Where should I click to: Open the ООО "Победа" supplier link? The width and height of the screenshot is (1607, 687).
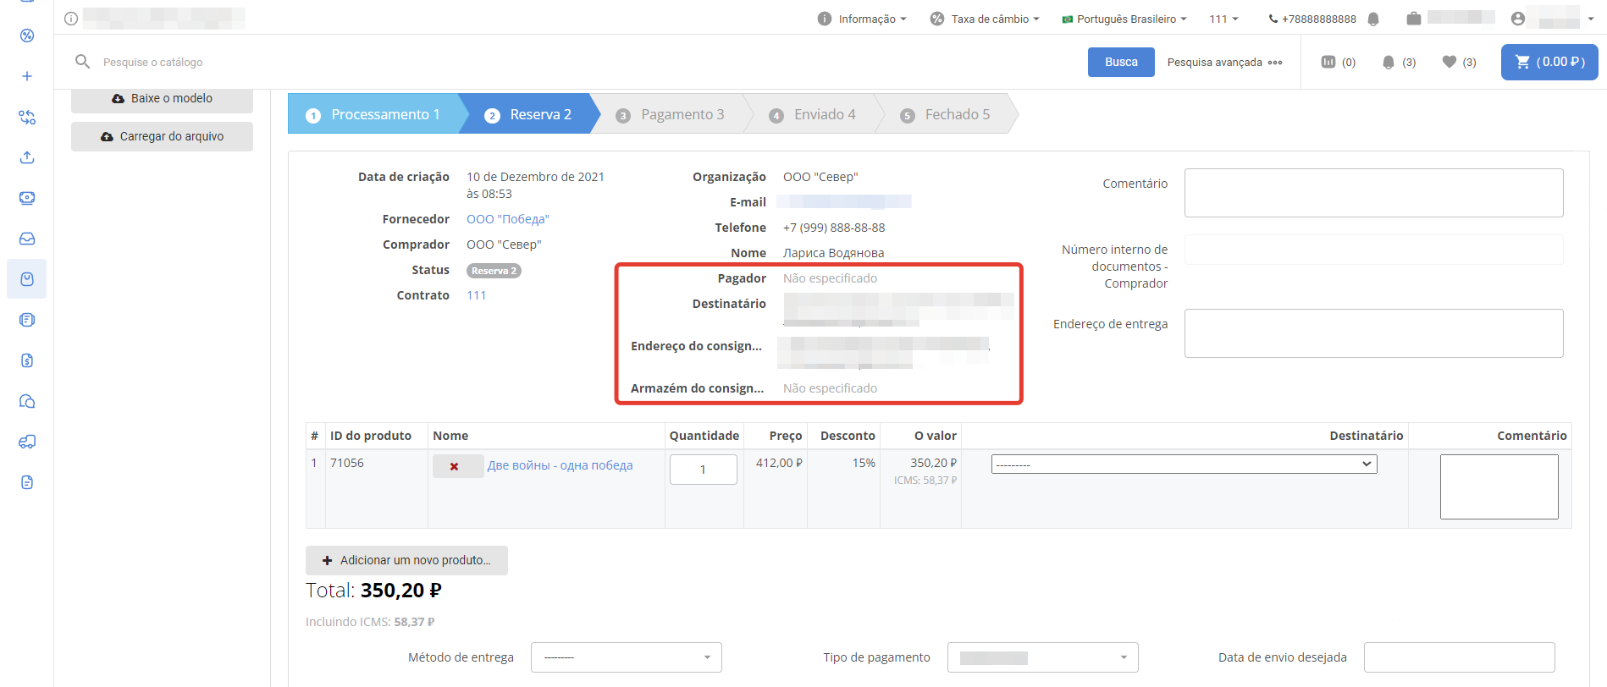(508, 219)
